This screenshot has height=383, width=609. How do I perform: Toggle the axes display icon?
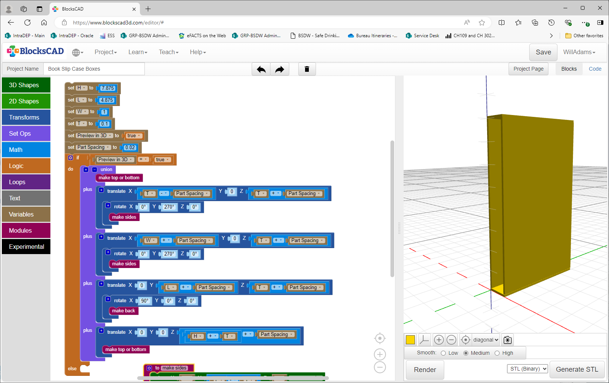(424, 340)
